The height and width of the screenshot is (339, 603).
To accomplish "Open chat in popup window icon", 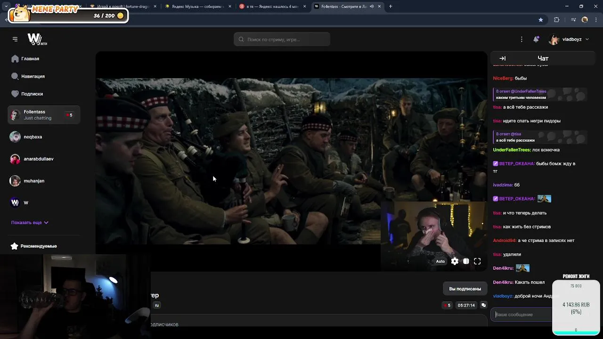I will click(x=483, y=305).
